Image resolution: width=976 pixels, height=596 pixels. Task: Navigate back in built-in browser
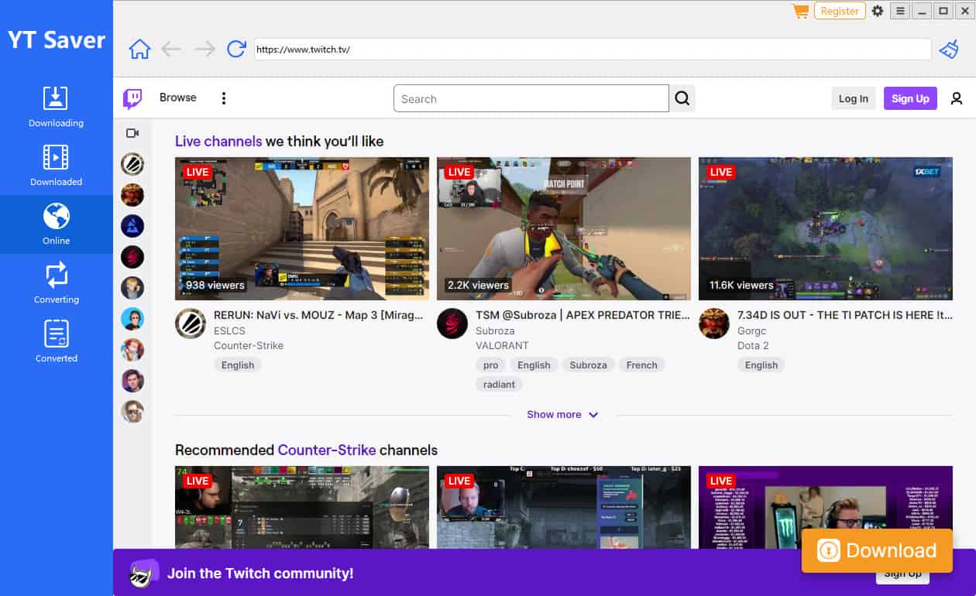[171, 50]
